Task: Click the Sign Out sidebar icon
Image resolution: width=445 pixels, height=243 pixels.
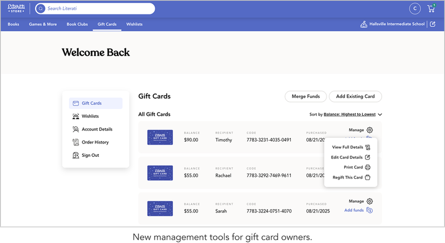Action: [76, 155]
